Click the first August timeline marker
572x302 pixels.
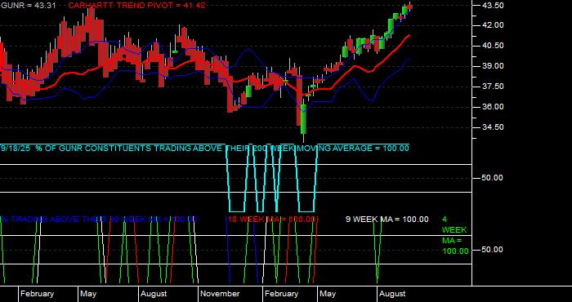coord(154,294)
